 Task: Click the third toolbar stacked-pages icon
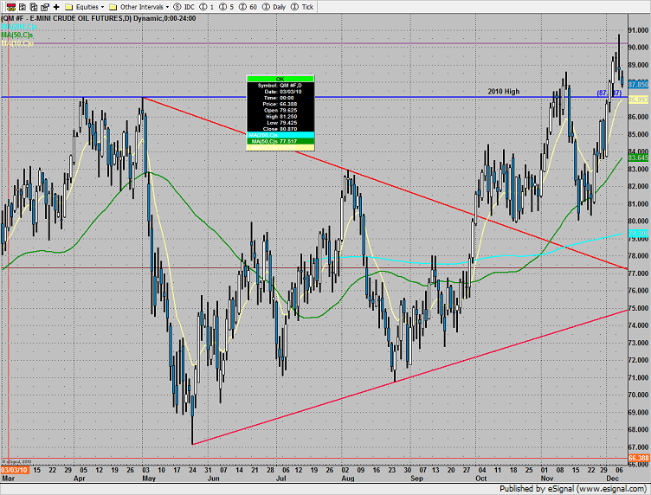click(x=34, y=7)
